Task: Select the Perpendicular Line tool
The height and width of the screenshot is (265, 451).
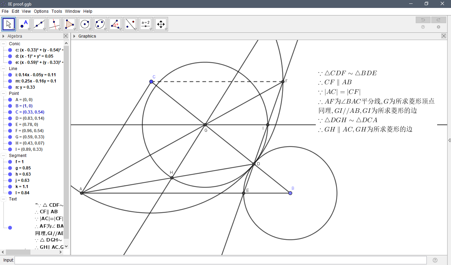Action: click(54, 24)
